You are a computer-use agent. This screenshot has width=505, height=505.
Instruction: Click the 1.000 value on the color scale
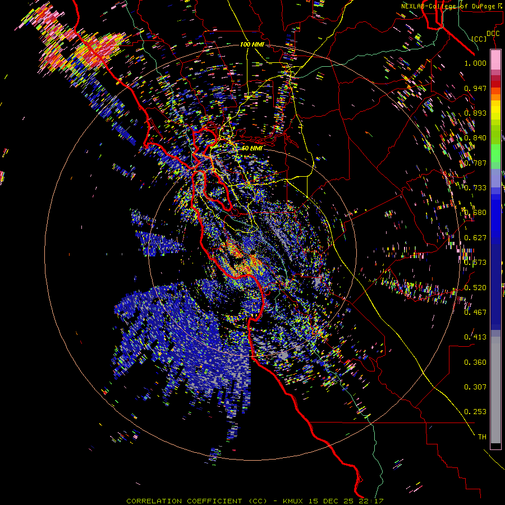click(x=475, y=63)
